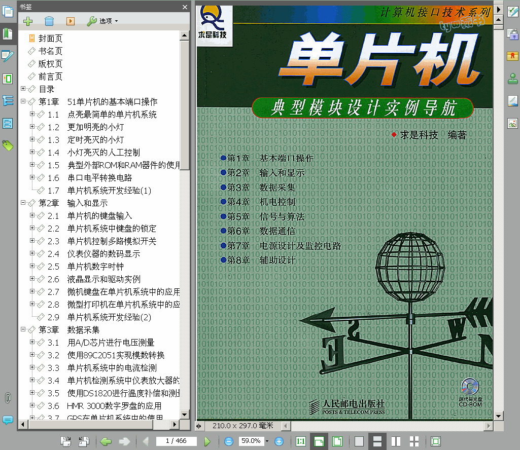This screenshot has width=520, height=450.
Task: Open the attachments panel with the paperclip icon
Action: click(8, 398)
